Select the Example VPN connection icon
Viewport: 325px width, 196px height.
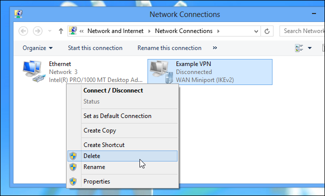(161, 72)
